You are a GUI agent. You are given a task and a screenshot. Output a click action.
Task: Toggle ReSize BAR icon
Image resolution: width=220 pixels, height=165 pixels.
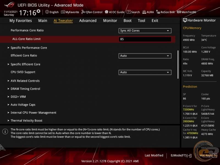click(158, 12)
